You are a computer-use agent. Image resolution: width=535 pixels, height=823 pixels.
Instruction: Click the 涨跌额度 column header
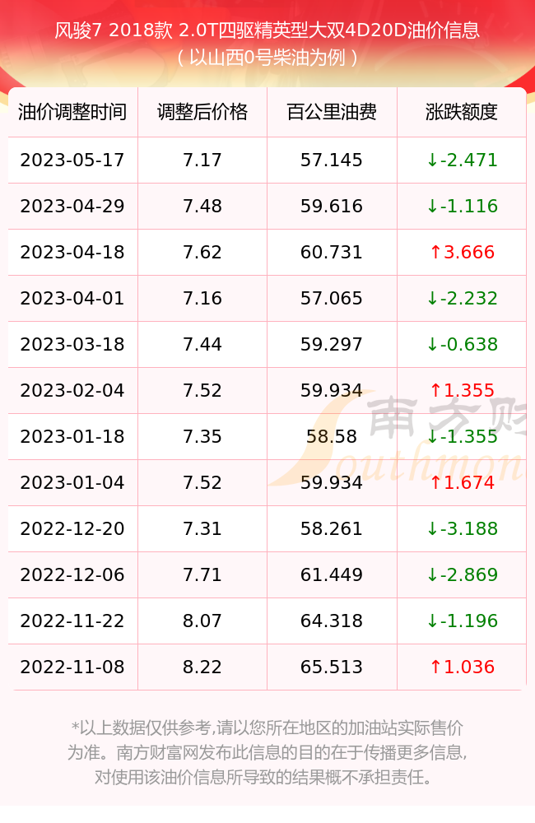462,112
